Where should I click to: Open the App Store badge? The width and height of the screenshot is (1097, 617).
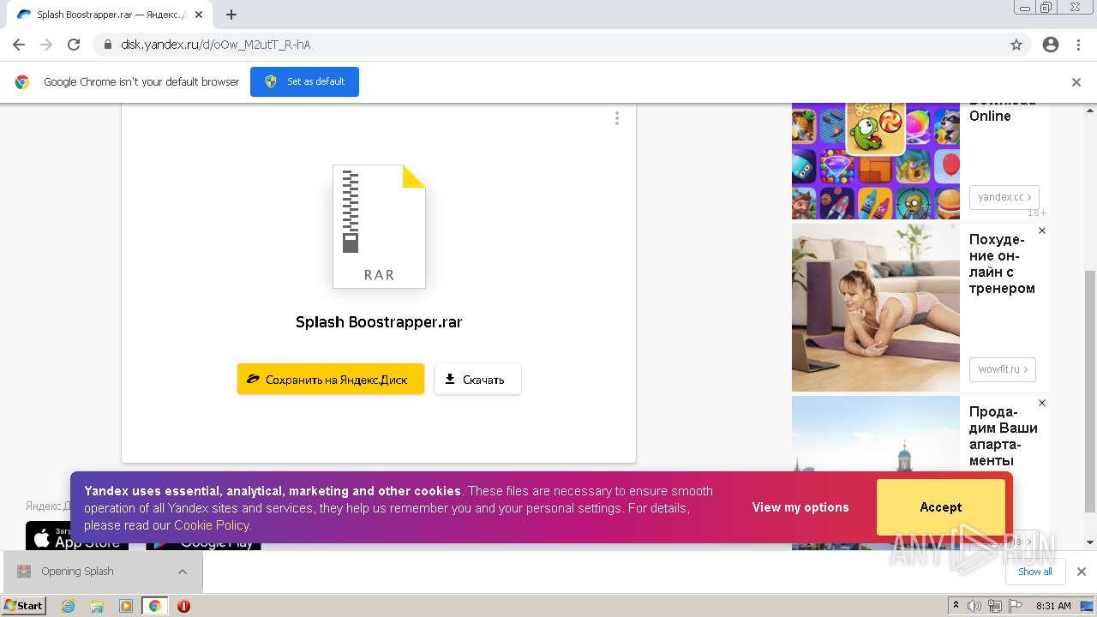pos(77,536)
